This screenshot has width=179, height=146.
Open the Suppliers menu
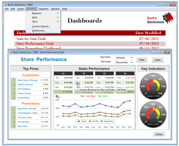click(x=44, y=9)
